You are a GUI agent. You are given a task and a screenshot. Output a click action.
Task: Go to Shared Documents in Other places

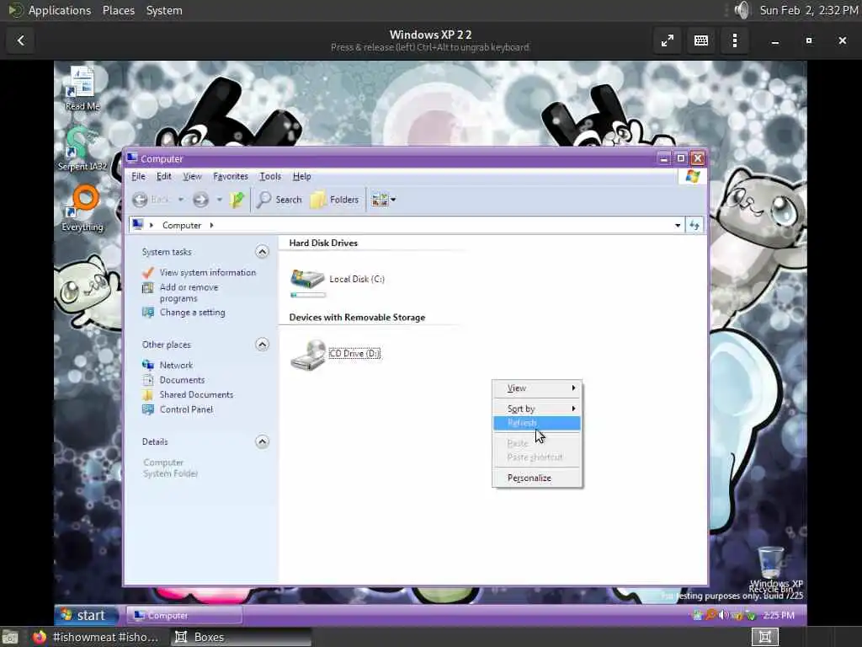(196, 395)
